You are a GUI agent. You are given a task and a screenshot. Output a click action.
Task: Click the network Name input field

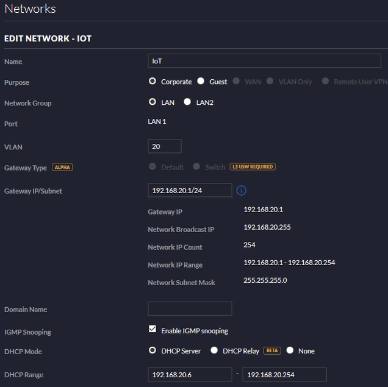point(264,61)
